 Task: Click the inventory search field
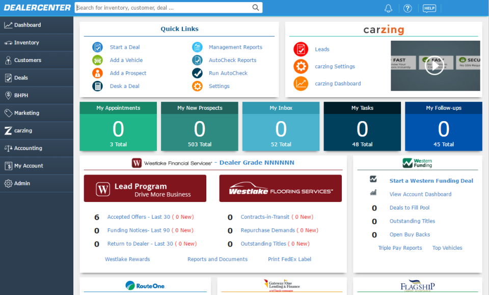163,8
